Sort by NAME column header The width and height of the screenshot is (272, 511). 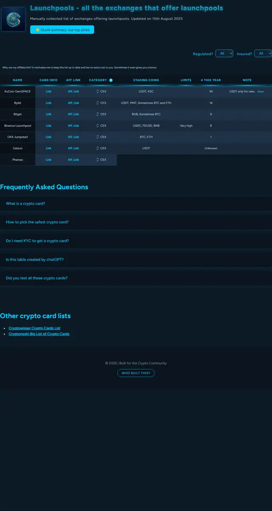(17, 80)
